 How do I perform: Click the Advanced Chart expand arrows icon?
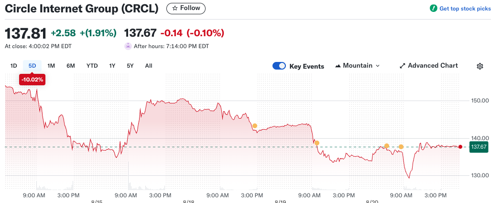pyautogui.click(x=403, y=66)
